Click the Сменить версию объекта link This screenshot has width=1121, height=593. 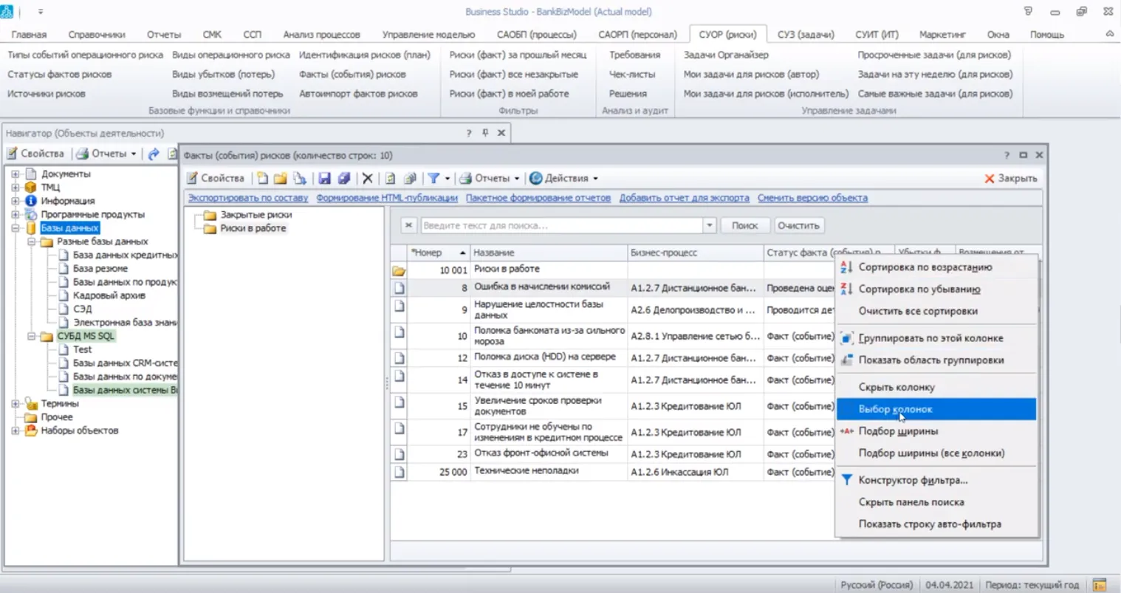click(812, 198)
